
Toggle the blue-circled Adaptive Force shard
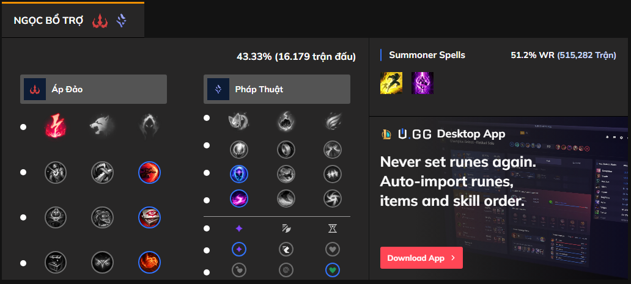click(239, 249)
